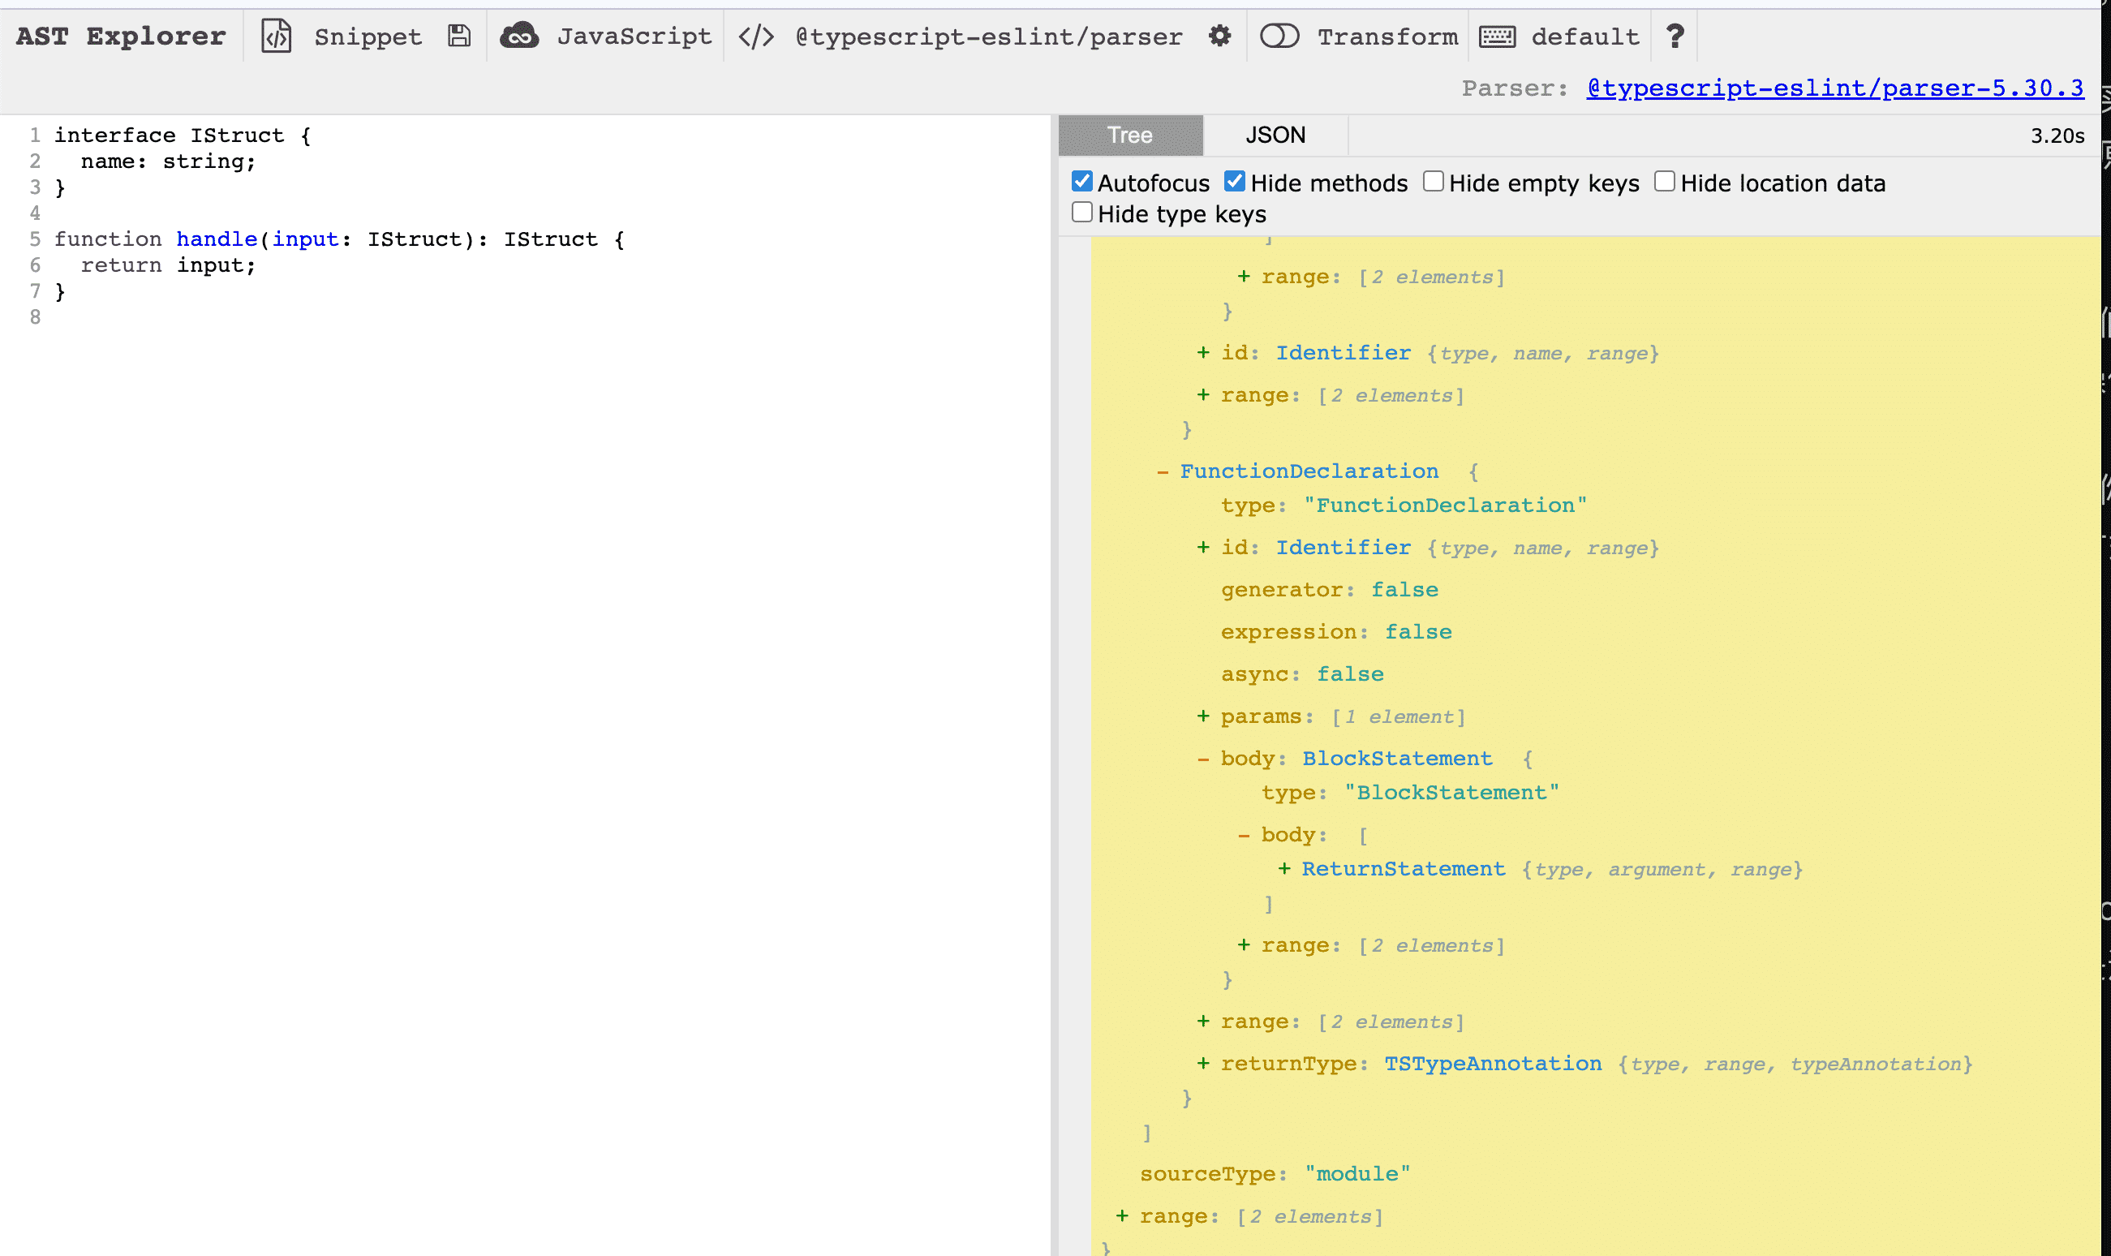Click the cloud icon beside JavaScript
Screen dimensions: 2111x1256
pyautogui.click(x=518, y=37)
